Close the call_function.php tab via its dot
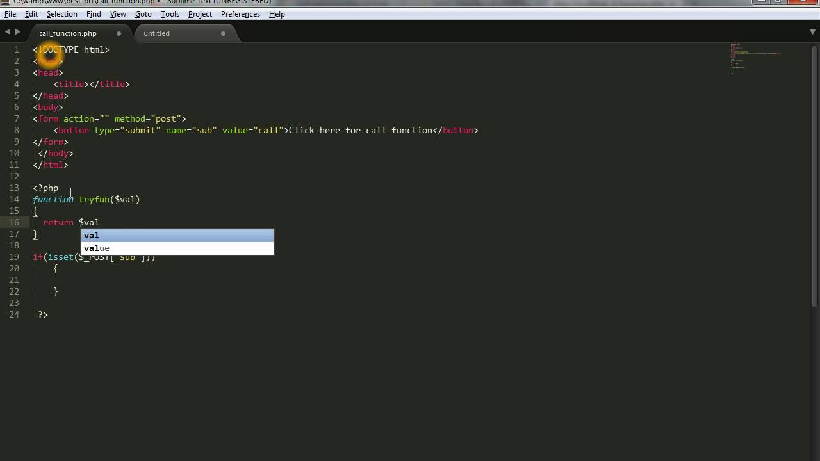 [x=119, y=33]
